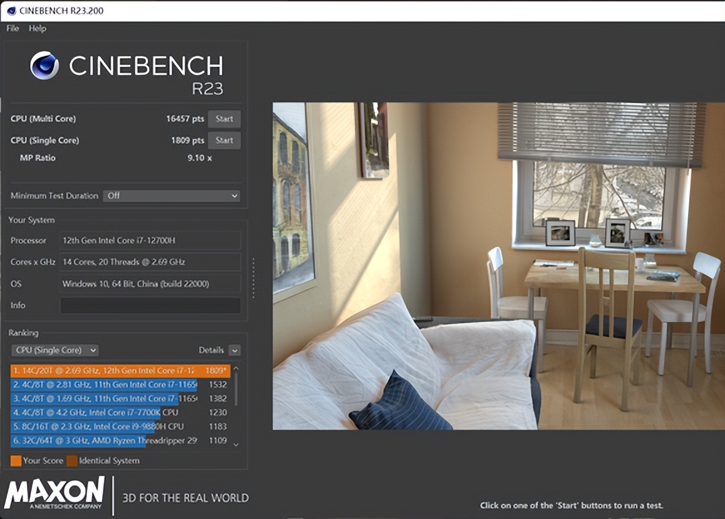The image size is (725, 519).
Task: Click into the Info input field
Action: click(150, 305)
